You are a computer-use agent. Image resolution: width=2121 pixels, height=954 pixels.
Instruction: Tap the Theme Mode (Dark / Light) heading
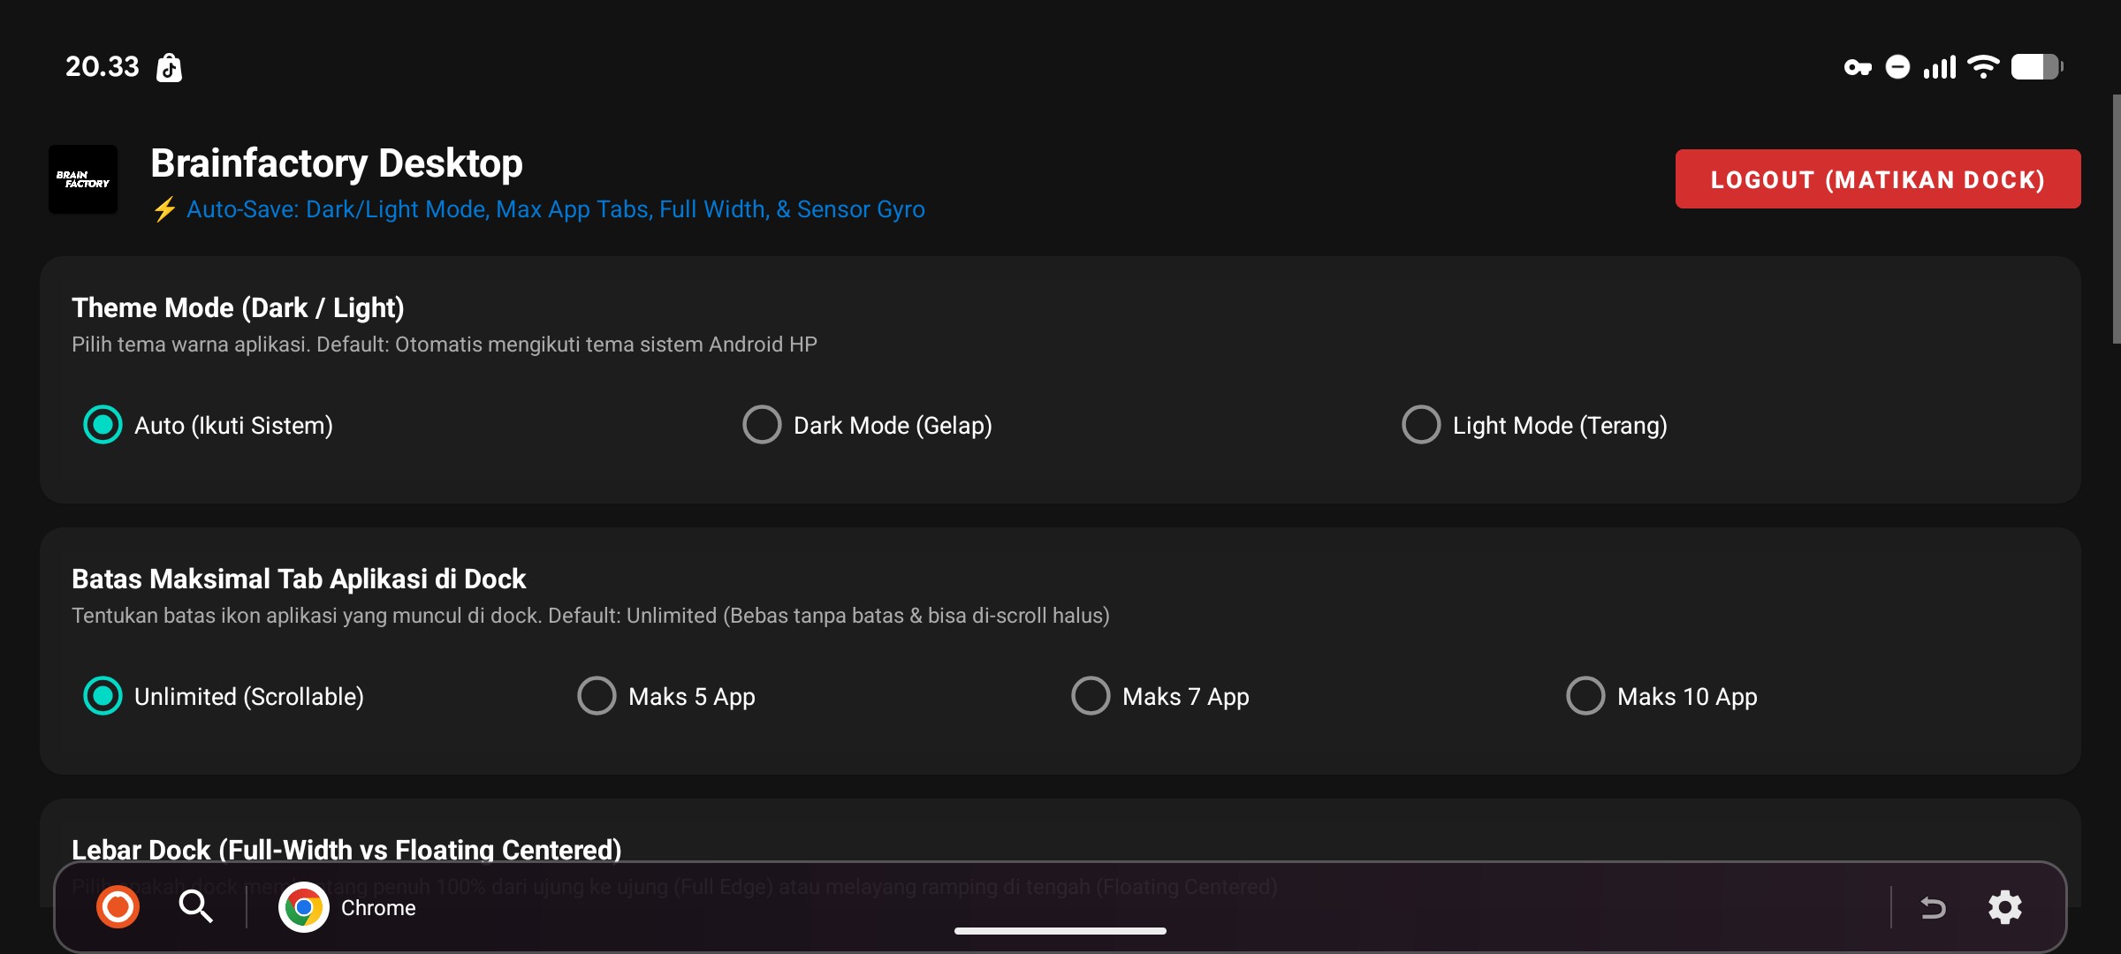tap(238, 307)
